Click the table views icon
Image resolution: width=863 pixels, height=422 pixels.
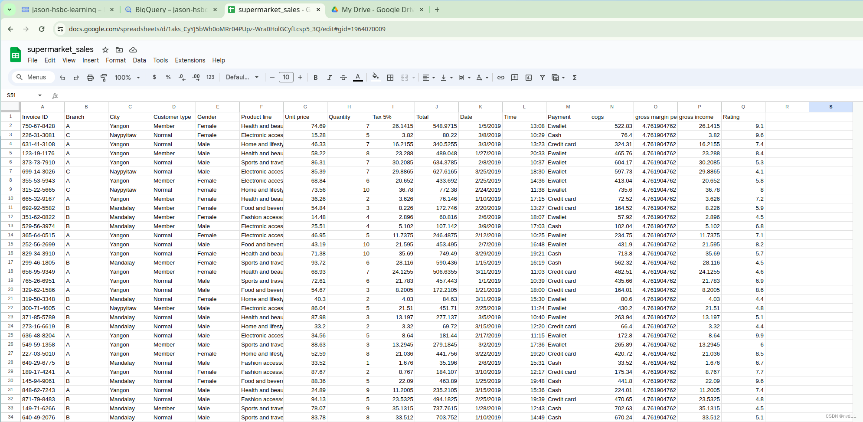pyautogui.click(x=555, y=78)
